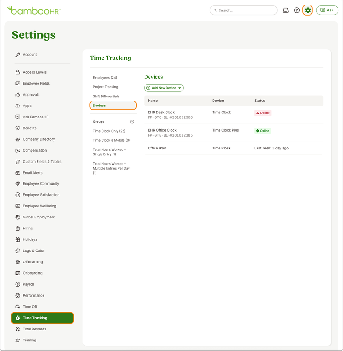This screenshot has height=351, width=343.
Task: Click the Online status badge
Action: (x=263, y=131)
